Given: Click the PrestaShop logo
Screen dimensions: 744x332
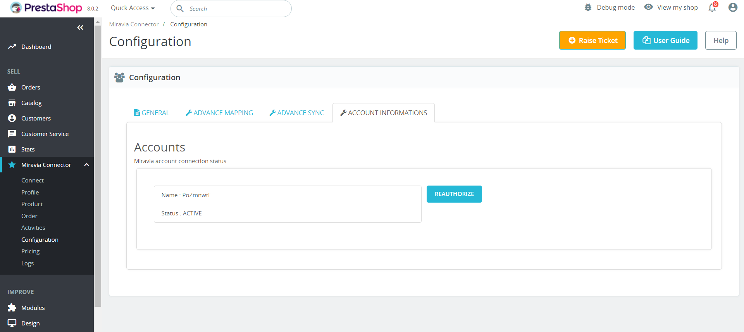Looking at the screenshot, I should pos(46,8).
